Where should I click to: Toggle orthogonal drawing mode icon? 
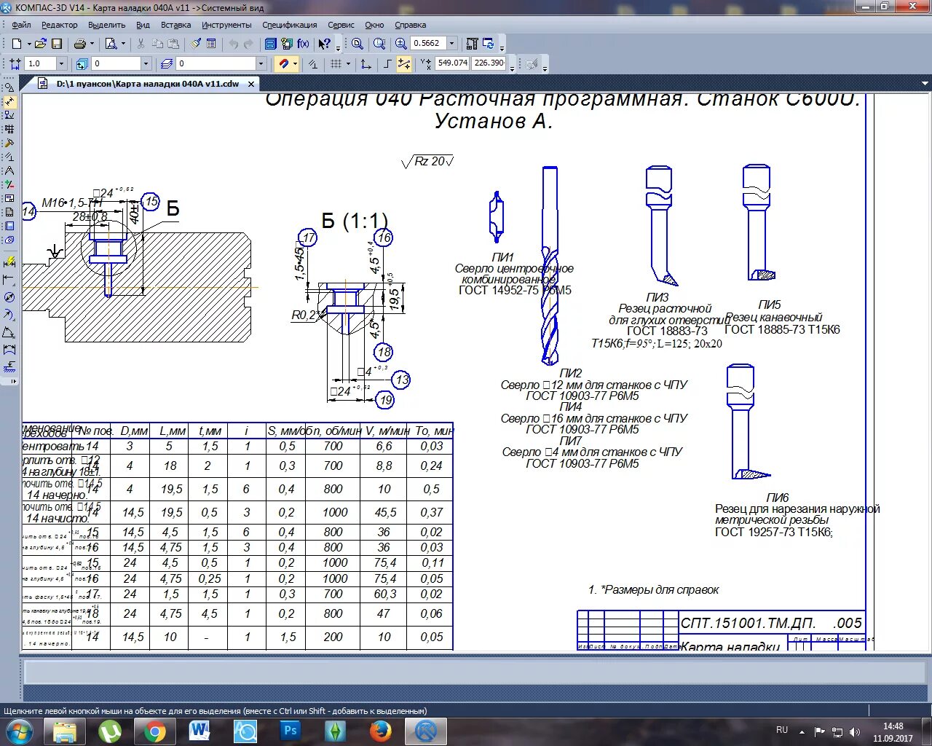tap(388, 63)
